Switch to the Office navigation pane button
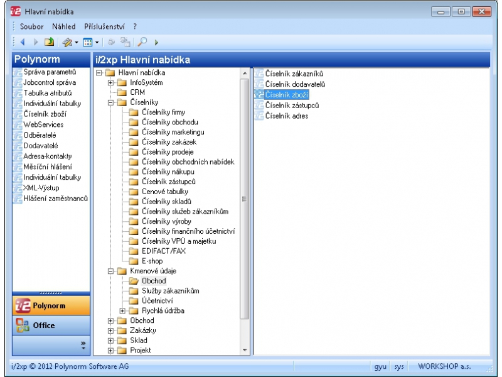This screenshot has width=502, height=377. pos(51,325)
